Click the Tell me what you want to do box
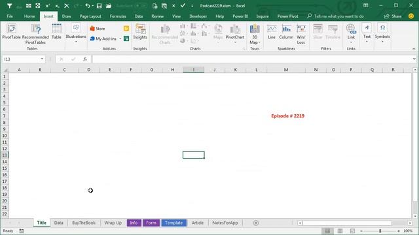Screen dimensions: 419x235 (335, 16)
